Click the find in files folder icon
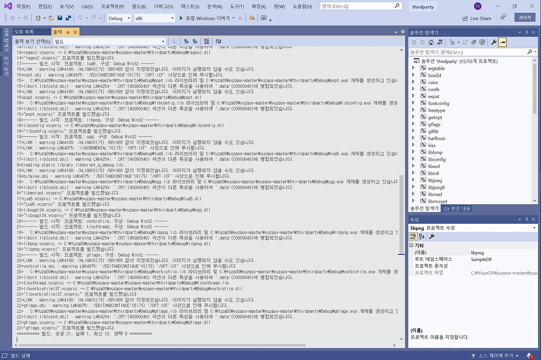The image size is (541, 360). click(252, 18)
